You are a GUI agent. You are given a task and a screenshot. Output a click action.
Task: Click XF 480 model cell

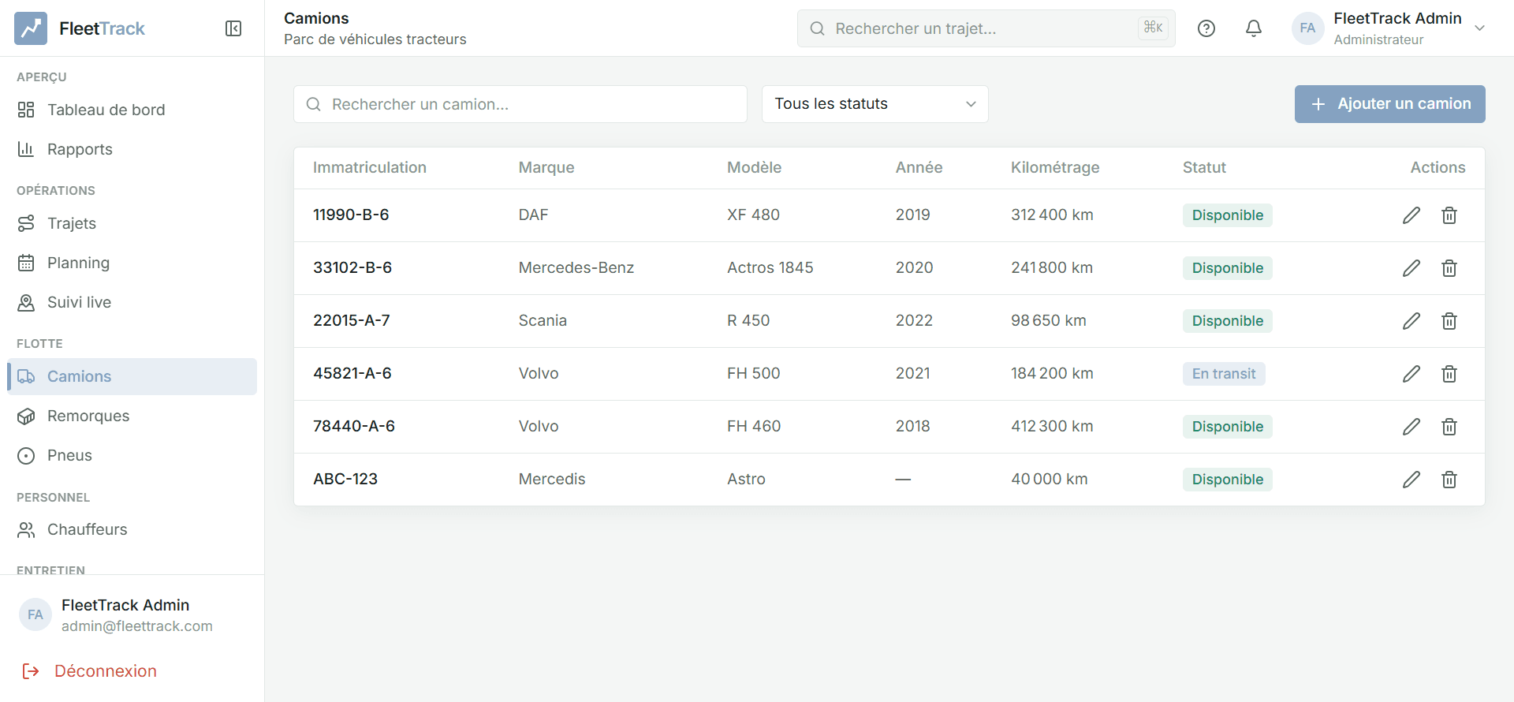[753, 215]
